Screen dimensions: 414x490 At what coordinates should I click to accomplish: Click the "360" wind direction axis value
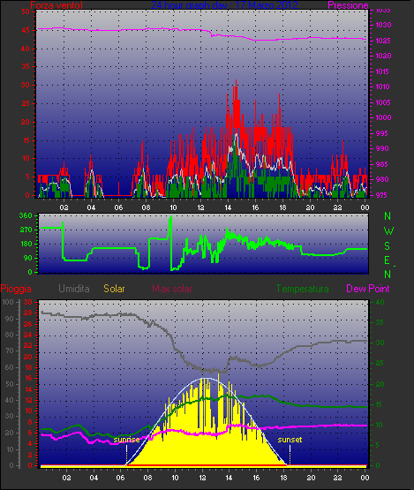(x=26, y=215)
